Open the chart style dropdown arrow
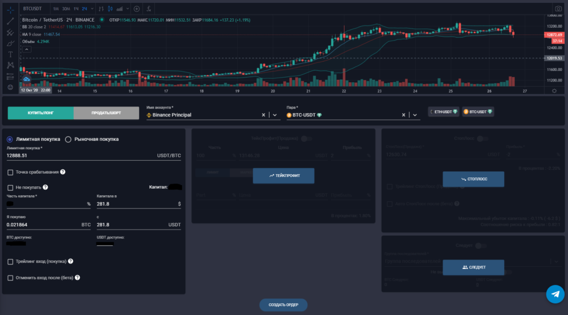Viewport: 568px width, 315px height. 128,9
